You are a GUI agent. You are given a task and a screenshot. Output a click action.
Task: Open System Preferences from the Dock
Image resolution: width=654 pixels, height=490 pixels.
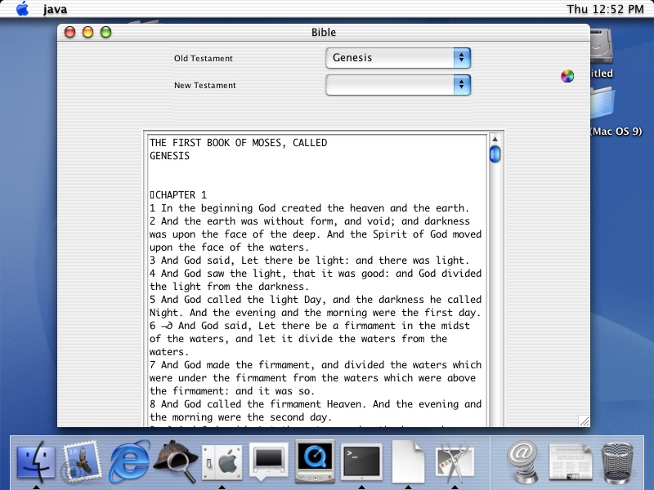tap(222, 461)
